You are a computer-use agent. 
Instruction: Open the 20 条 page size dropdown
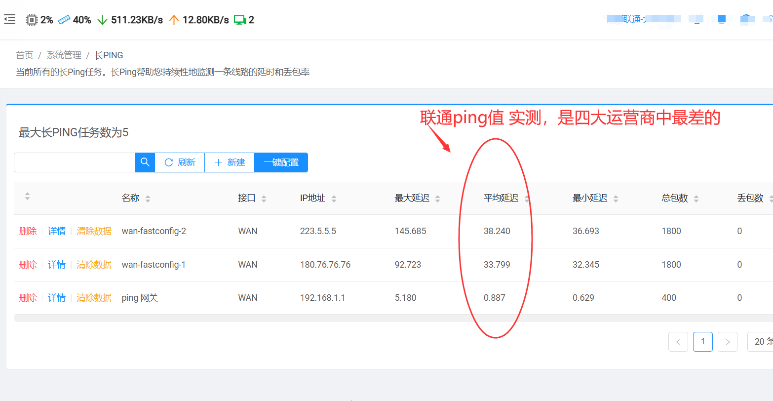click(760, 342)
